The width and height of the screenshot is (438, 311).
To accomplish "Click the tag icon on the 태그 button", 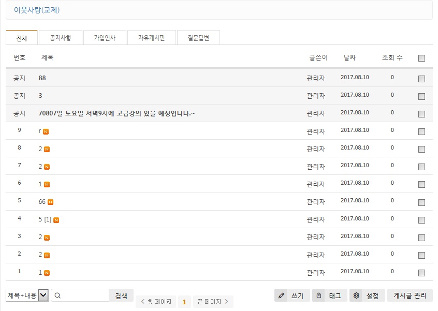I will click(x=319, y=295).
